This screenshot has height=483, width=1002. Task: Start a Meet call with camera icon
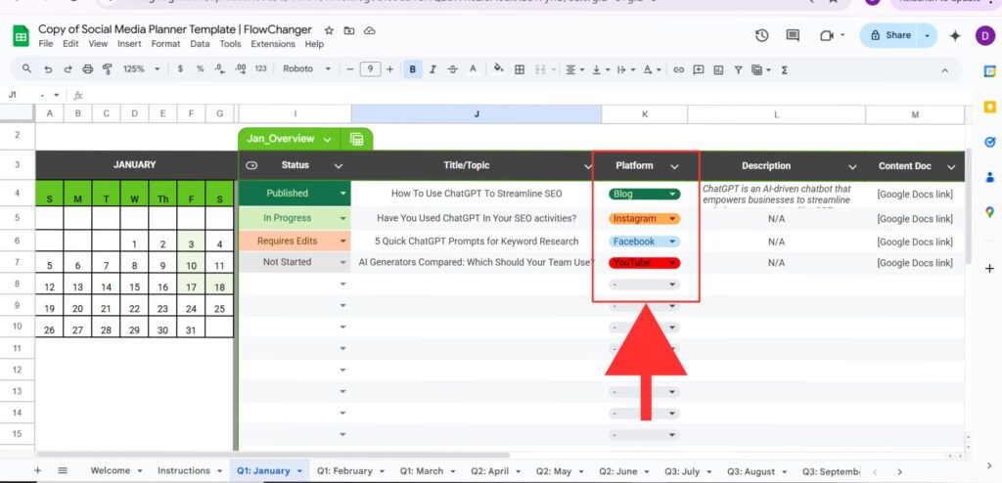pyautogui.click(x=827, y=36)
